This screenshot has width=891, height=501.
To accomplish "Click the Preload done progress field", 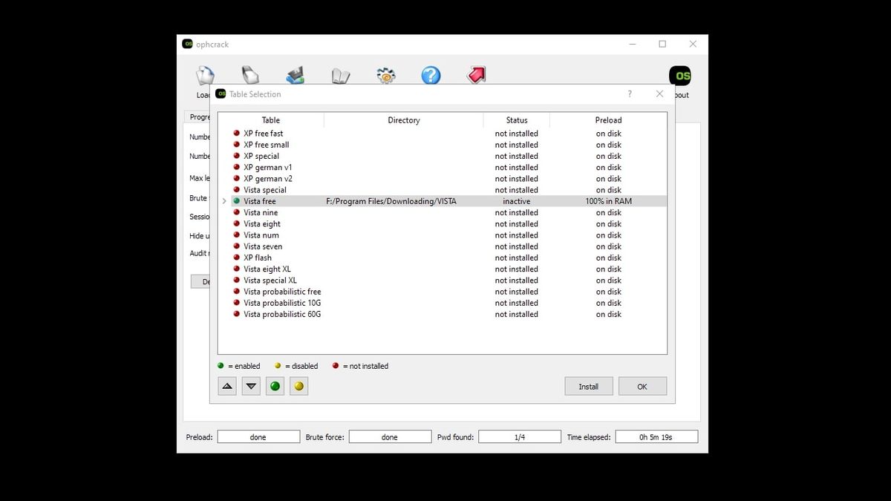I will 258,436.
